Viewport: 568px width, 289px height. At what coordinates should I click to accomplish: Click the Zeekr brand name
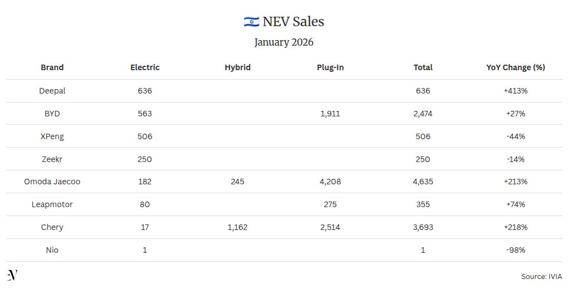point(52,159)
